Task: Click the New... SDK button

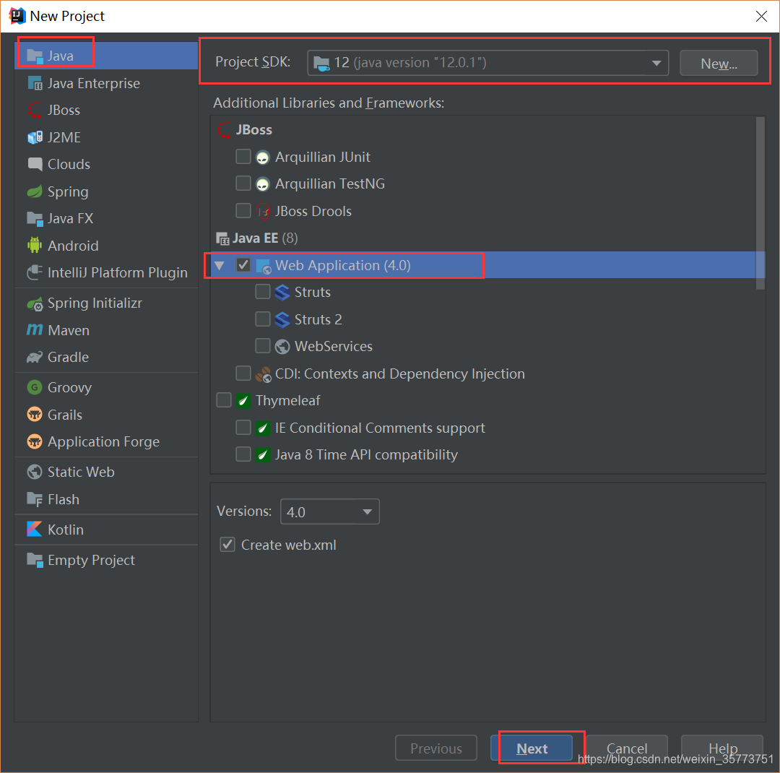Action: coord(719,64)
